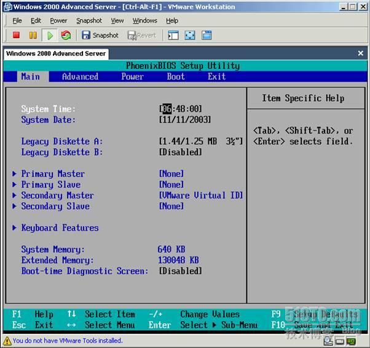Viewport: 370px width, 348px height.
Task: Click the F1 Help legend entry
Action: (x=33, y=314)
